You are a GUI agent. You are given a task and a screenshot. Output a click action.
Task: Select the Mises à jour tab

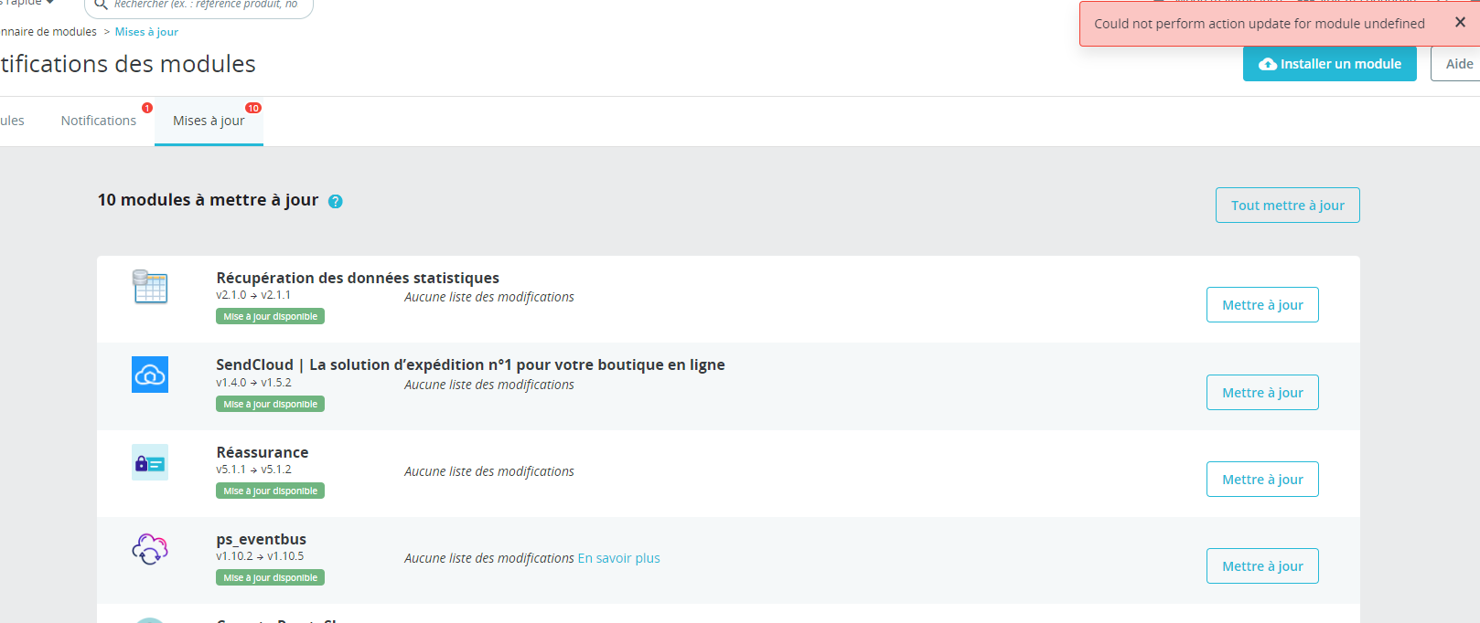click(209, 121)
